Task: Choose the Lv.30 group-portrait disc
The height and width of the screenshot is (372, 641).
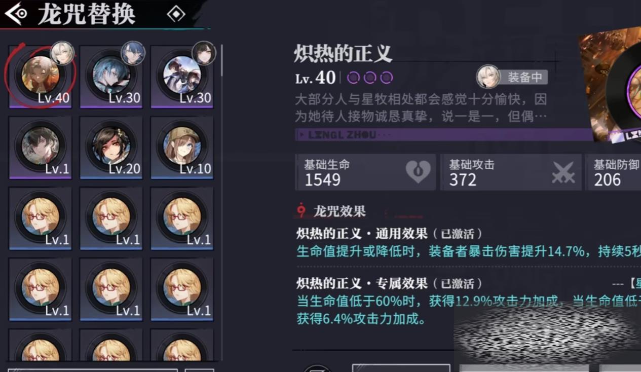Action: click(182, 77)
